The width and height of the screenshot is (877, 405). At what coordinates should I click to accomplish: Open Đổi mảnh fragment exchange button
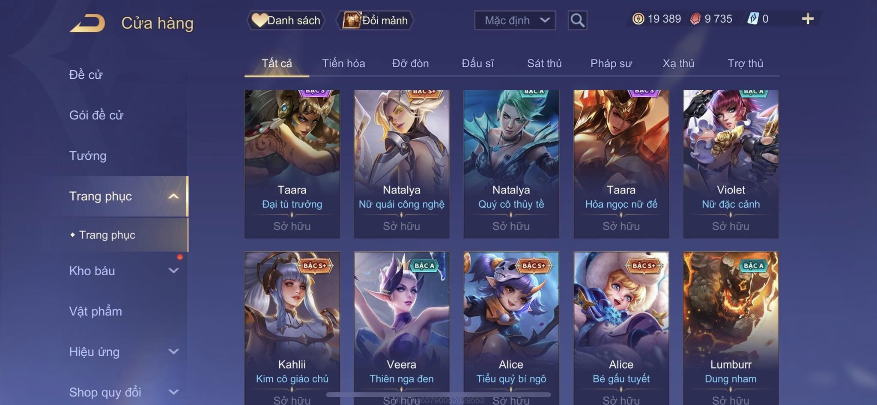click(x=375, y=20)
